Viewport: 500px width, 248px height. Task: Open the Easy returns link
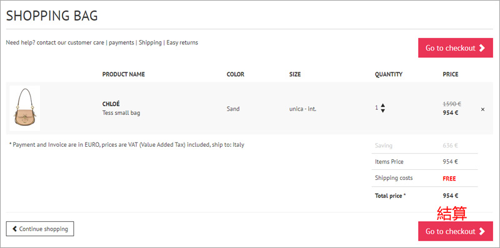coord(182,42)
